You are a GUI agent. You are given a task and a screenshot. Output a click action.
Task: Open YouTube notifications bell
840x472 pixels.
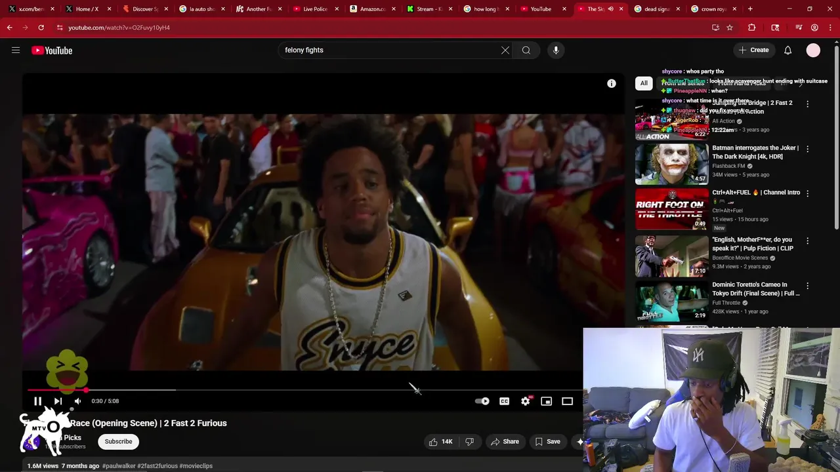tap(787, 50)
